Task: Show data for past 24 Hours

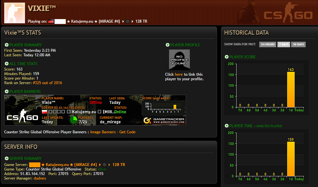Action: point(268,44)
